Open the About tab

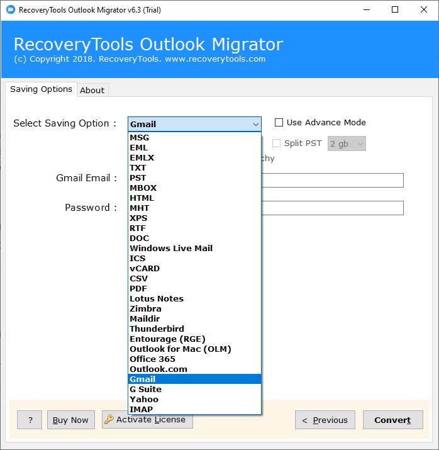(92, 90)
